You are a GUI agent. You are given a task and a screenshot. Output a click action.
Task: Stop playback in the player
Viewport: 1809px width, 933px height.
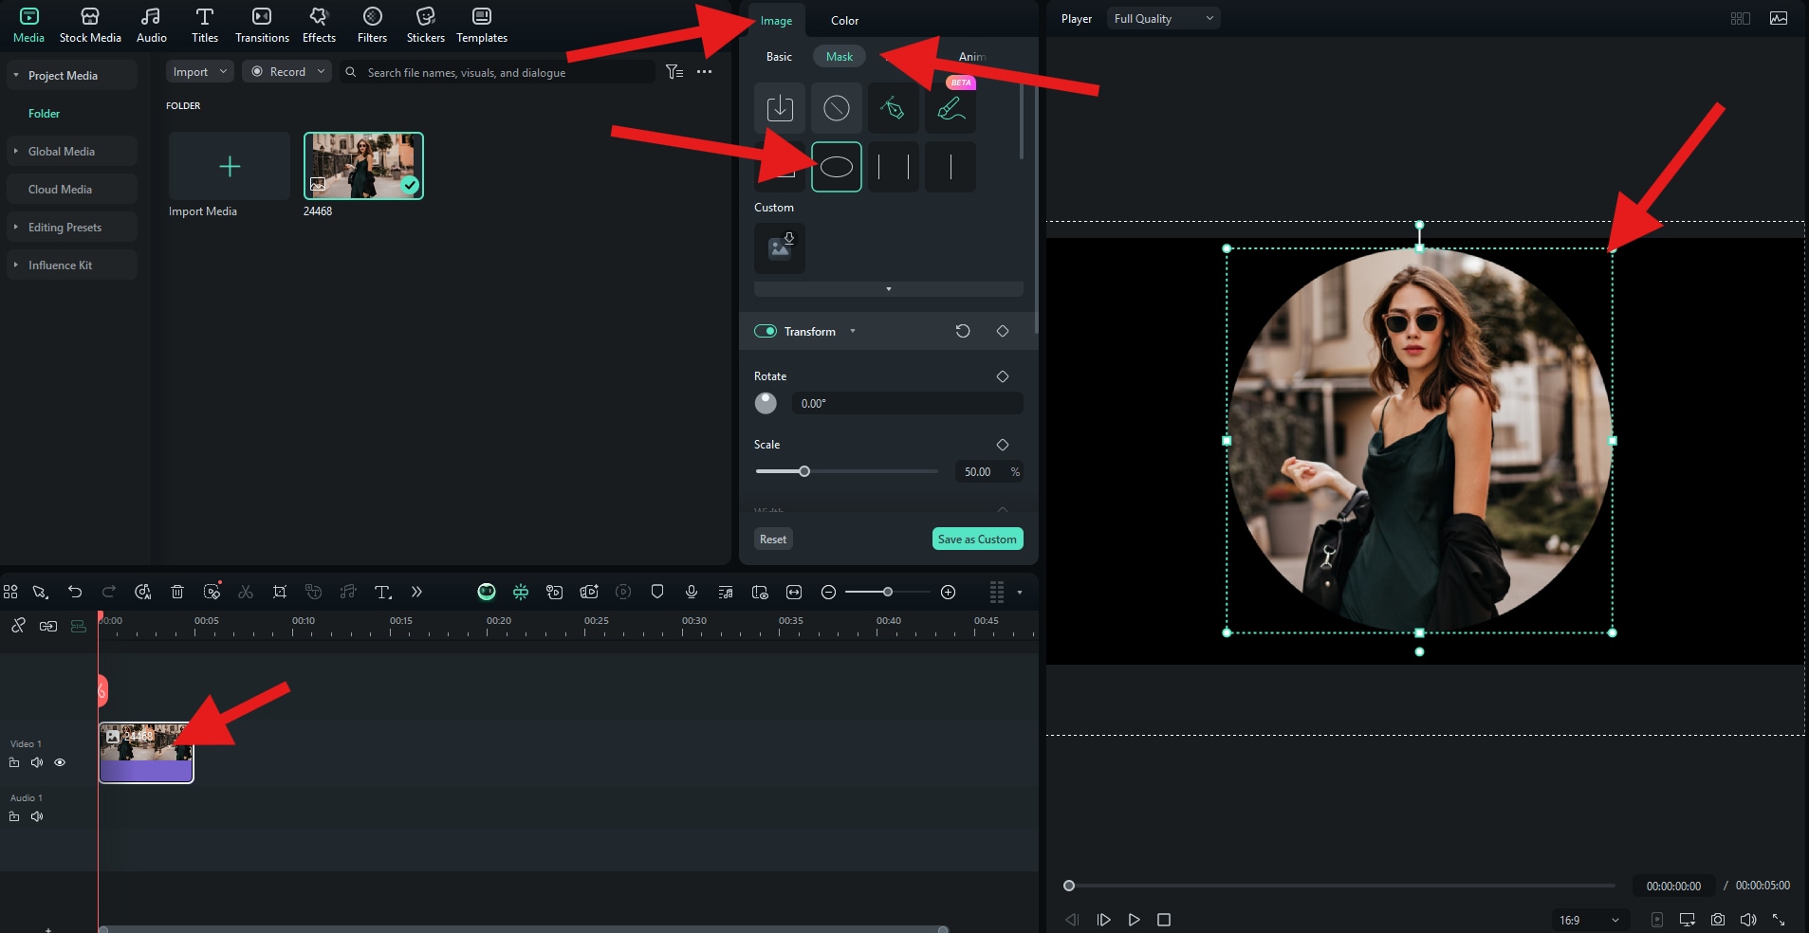coord(1164,920)
